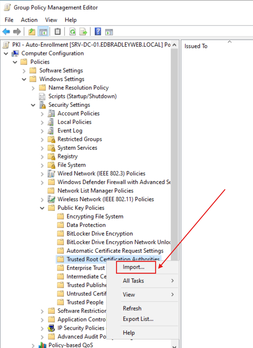Screen dimensions: 253x348
Task: Expand the Software Restriction node
Action: 42,311
